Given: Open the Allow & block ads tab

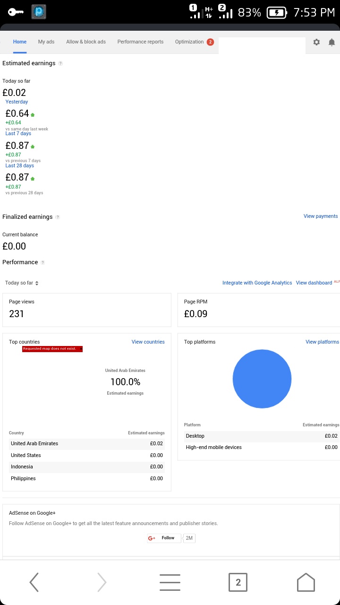Looking at the screenshot, I should (86, 42).
